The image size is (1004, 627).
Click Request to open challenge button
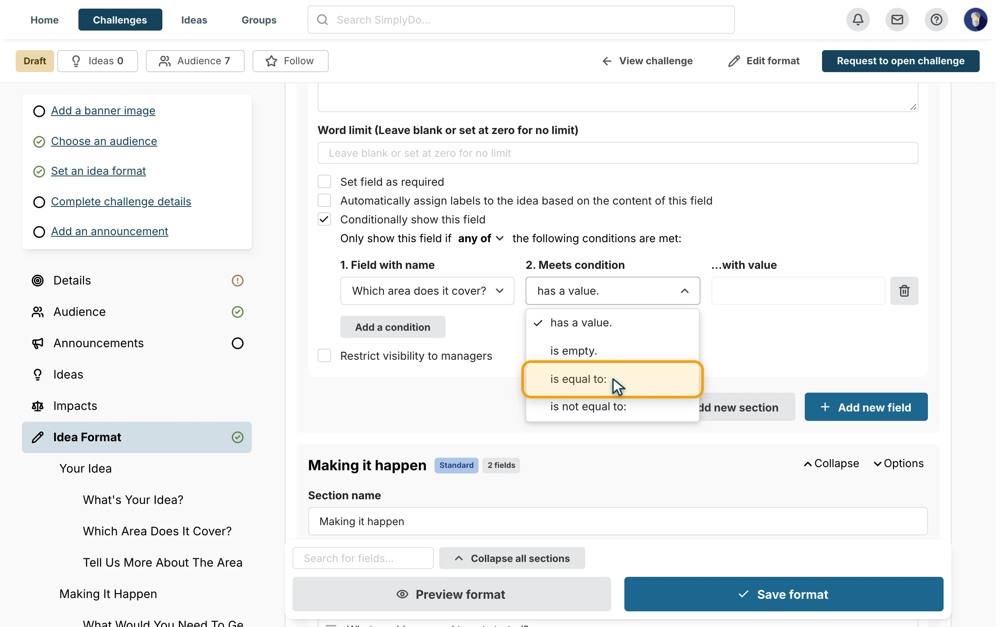pyautogui.click(x=900, y=61)
